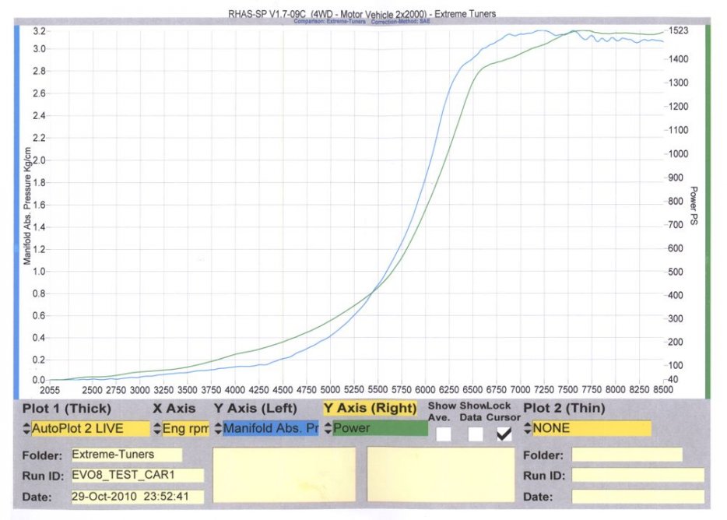Click the empty Plot 2 Folder field
This screenshot has width=727, height=520.
tap(627, 455)
